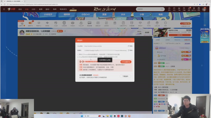This screenshot has height=118, width=211.
Task: Open the data center icon
Action: [x=39, y=24]
